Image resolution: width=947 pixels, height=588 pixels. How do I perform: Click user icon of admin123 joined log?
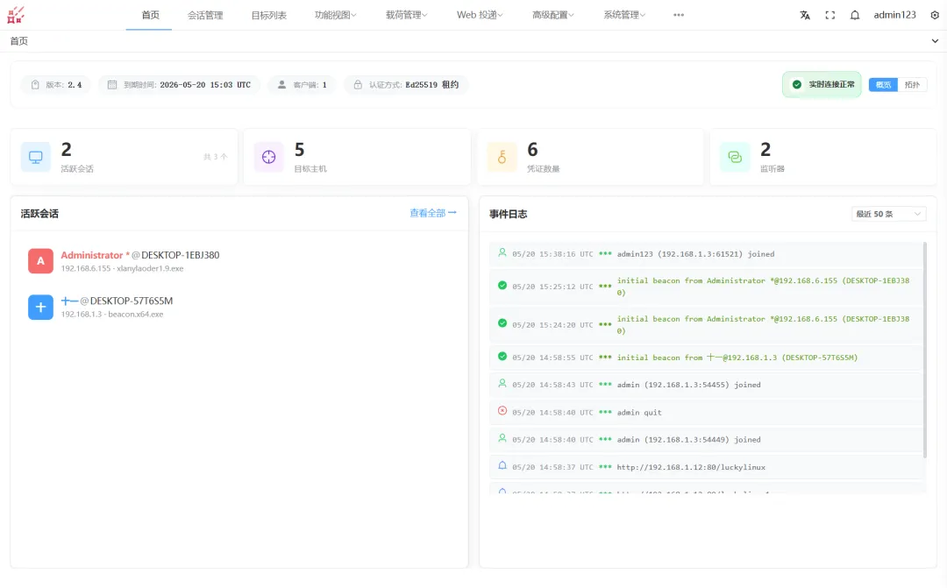point(502,253)
